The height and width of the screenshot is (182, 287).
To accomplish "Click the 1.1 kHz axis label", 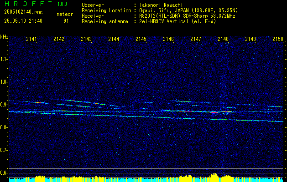I will [4, 59].
